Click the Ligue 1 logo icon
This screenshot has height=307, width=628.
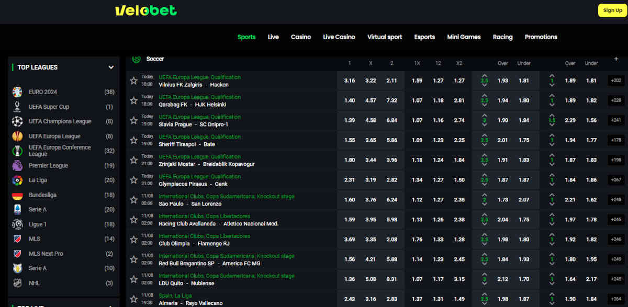[x=17, y=224]
